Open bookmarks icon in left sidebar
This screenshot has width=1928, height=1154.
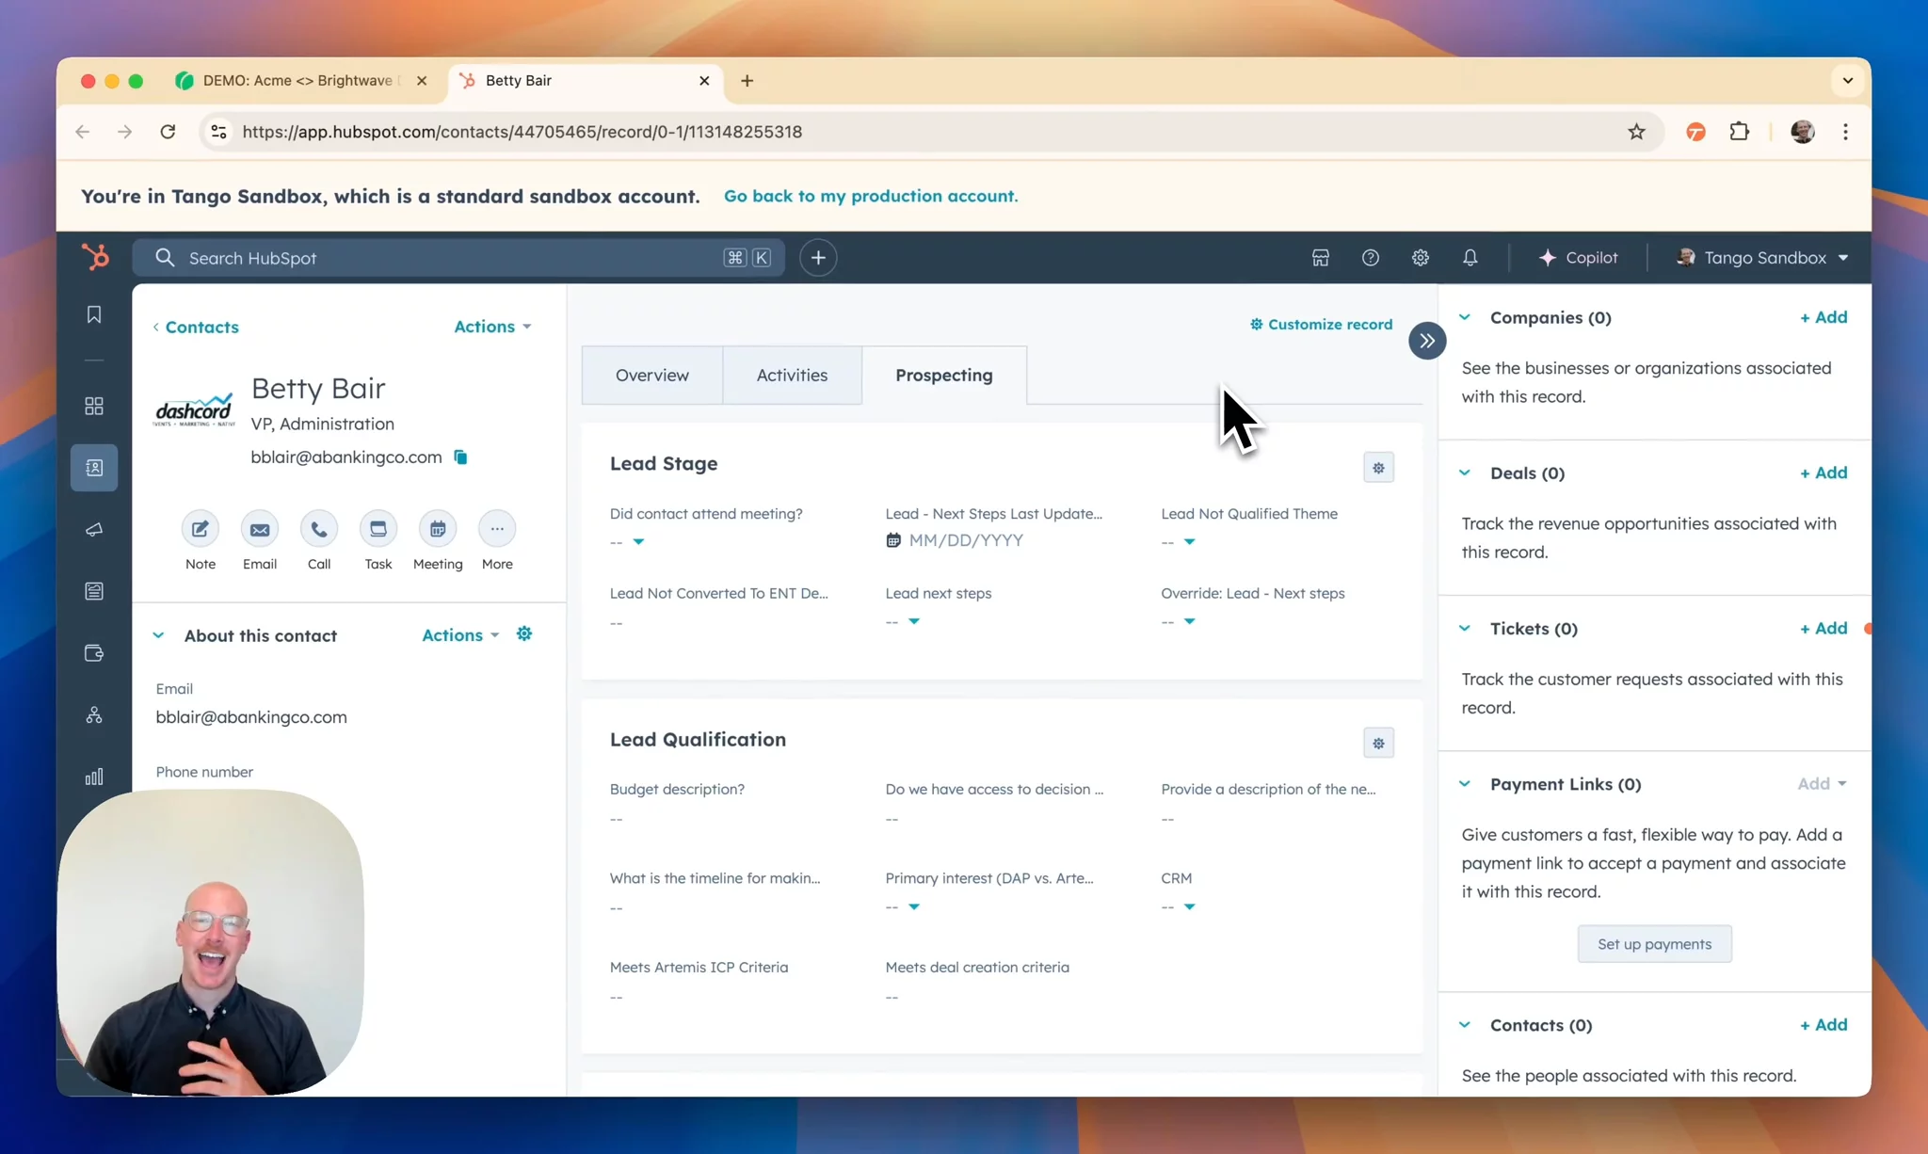click(x=94, y=314)
